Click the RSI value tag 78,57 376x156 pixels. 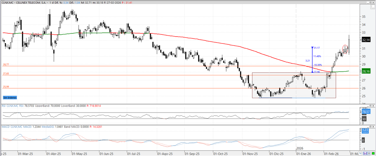[x=366, y=112]
